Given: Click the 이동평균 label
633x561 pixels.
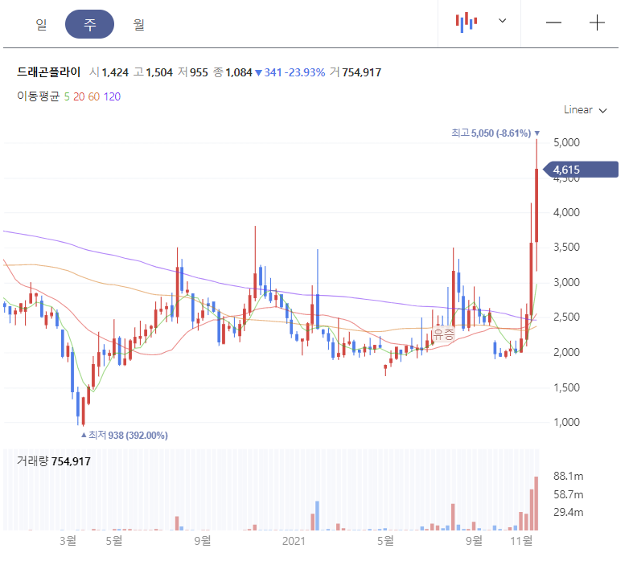Looking at the screenshot, I should click(39, 96).
